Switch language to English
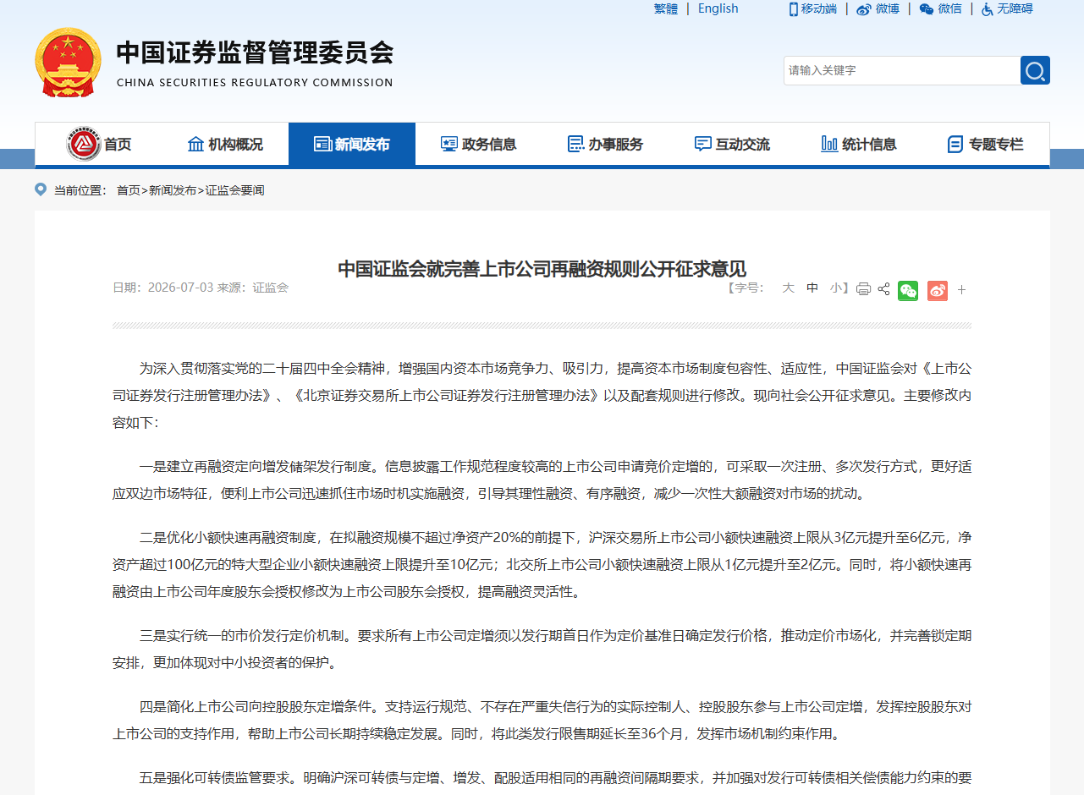The height and width of the screenshot is (795, 1084). click(718, 8)
